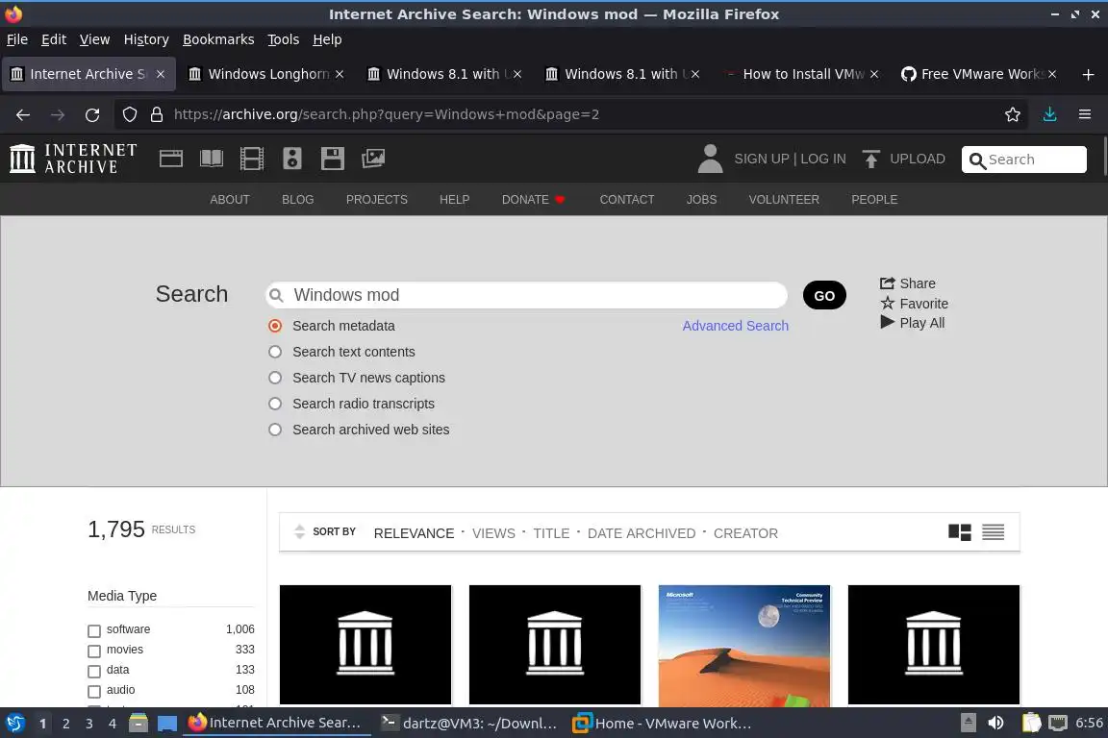Click the upload arrow icon
Image resolution: width=1108 pixels, height=738 pixels.
(870, 159)
